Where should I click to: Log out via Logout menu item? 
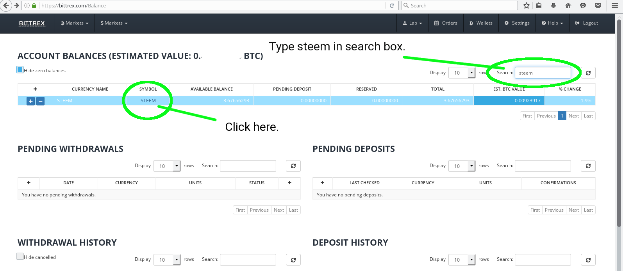coord(587,23)
